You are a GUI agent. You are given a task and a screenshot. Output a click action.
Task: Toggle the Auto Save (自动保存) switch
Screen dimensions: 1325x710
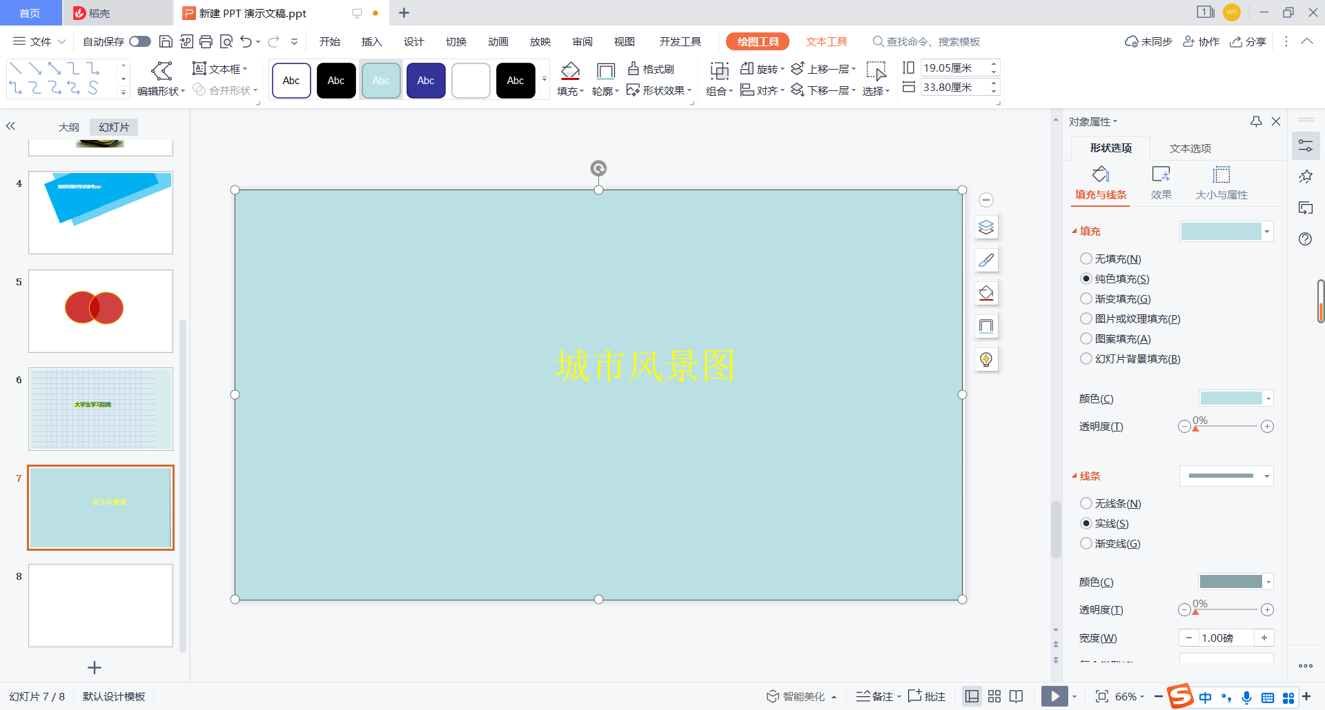140,41
